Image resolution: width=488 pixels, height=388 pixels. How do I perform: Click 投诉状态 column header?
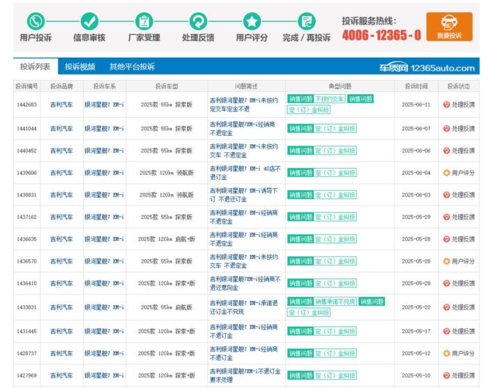(459, 86)
